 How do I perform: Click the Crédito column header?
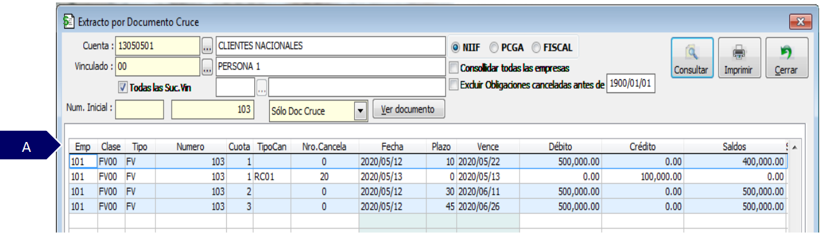643,147
